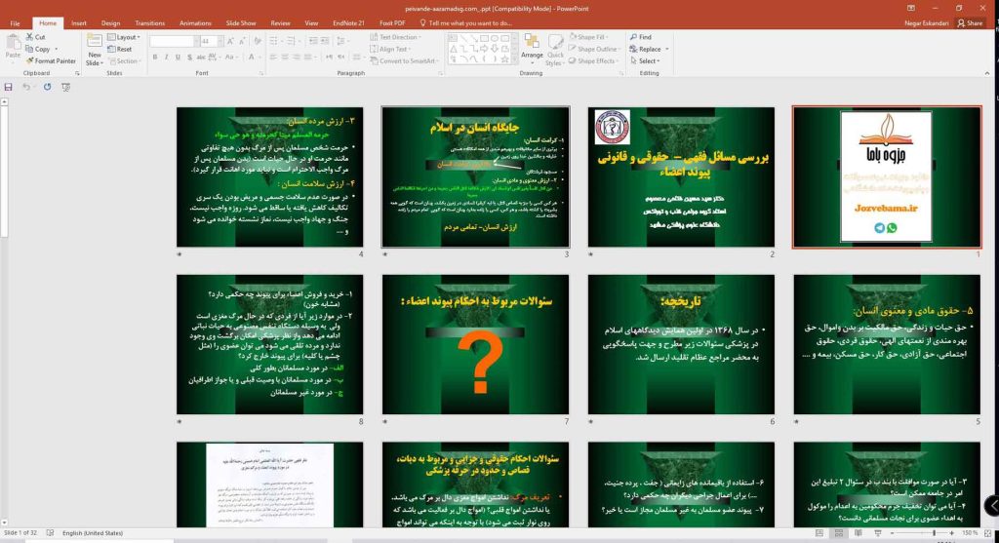
Task: Toggle left text alignment
Action: tap(273, 58)
